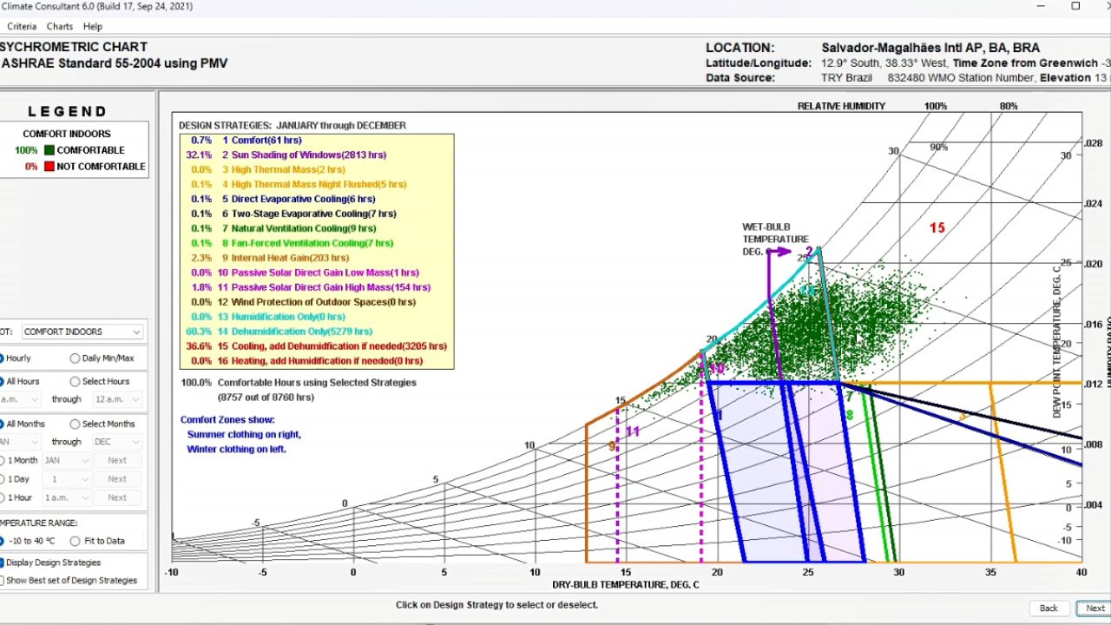Viewport: 1111px width, 625px height.
Task: Click the Back button
Action: (x=1049, y=608)
